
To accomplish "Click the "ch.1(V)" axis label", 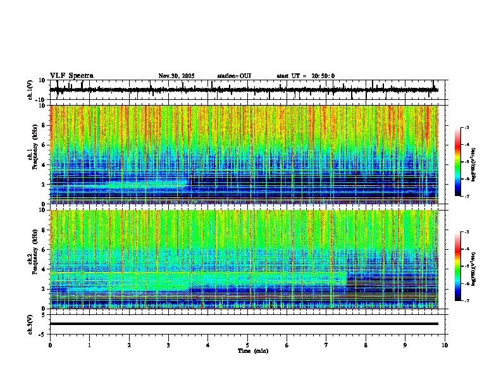I will pos(30,90).
